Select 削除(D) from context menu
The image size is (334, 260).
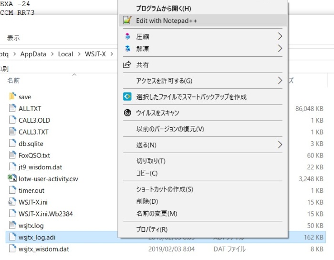[147, 201]
